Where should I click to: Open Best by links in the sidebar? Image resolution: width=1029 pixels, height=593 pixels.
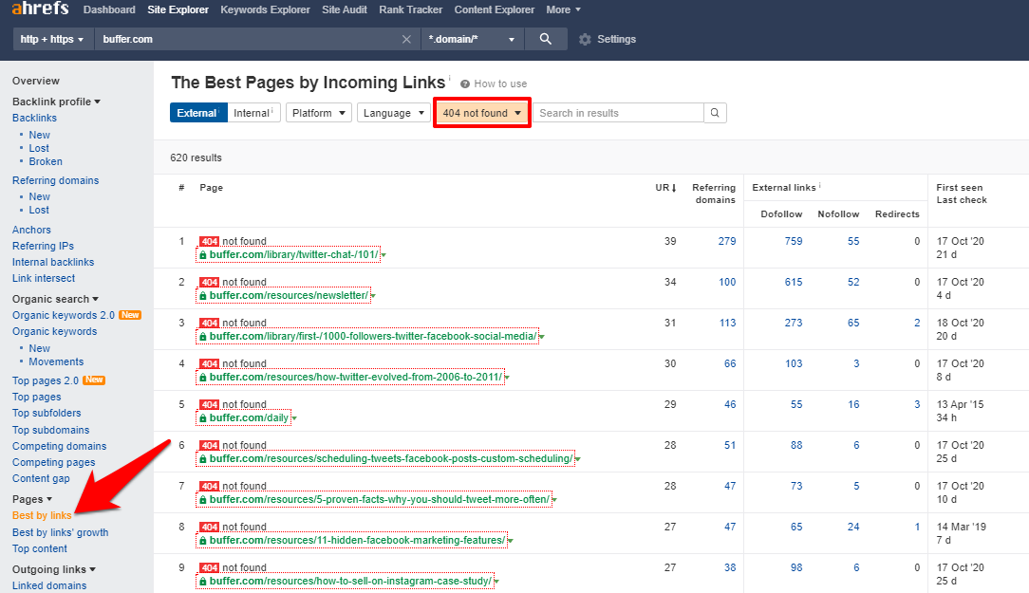click(42, 515)
